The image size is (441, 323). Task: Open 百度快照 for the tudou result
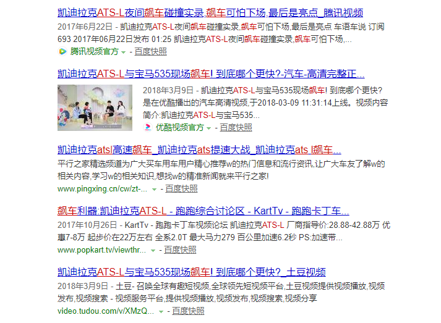tap(188, 311)
